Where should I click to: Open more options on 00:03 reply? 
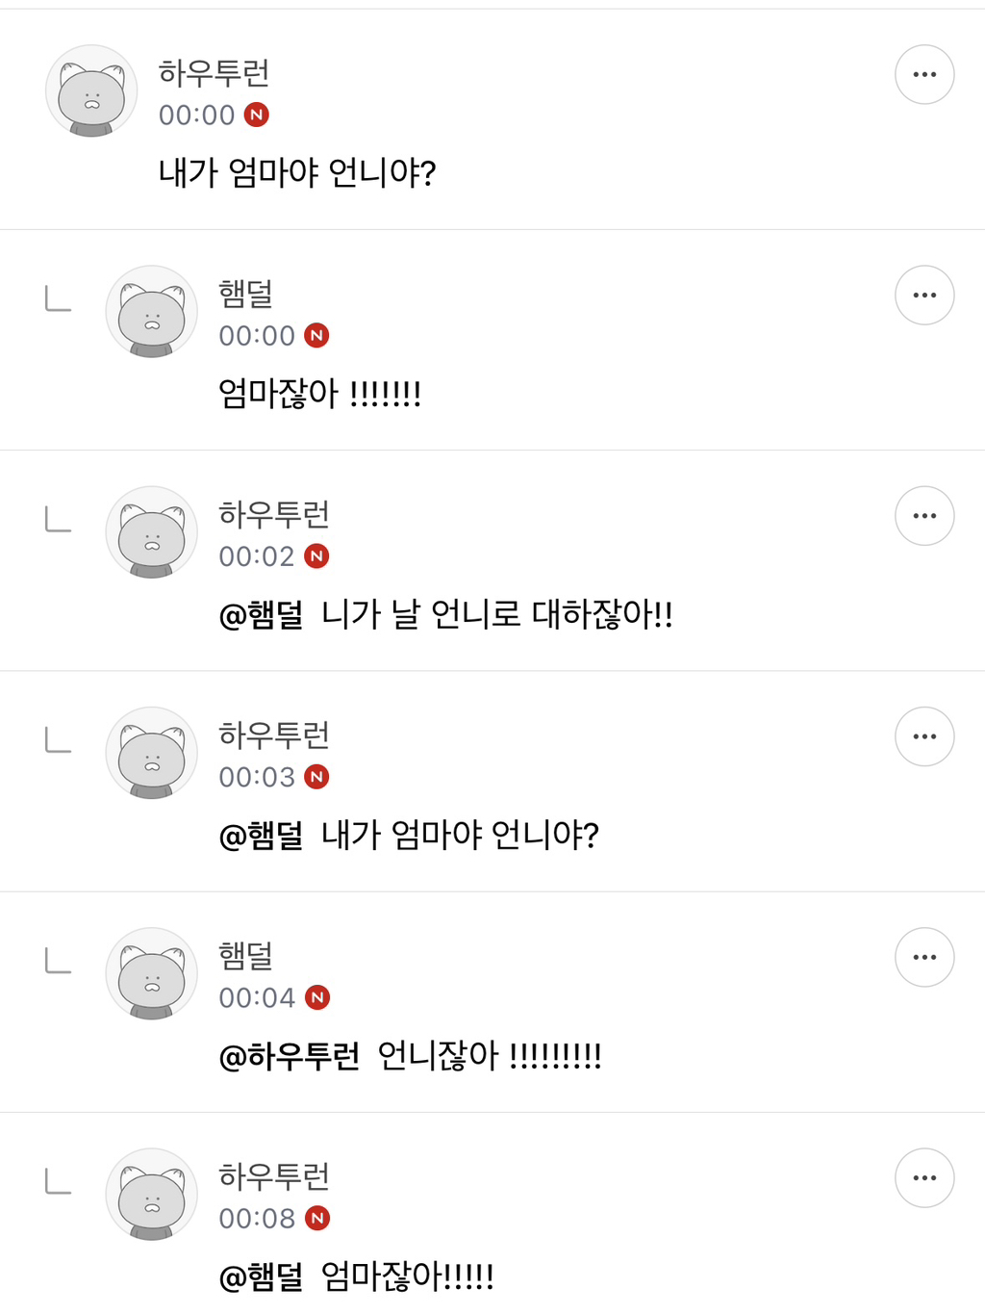(924, 736)
